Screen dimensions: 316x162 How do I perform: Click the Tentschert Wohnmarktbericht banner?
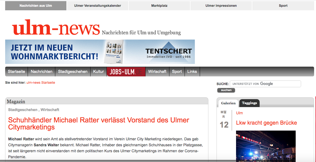pyautogui.click(x=100, y=51)
